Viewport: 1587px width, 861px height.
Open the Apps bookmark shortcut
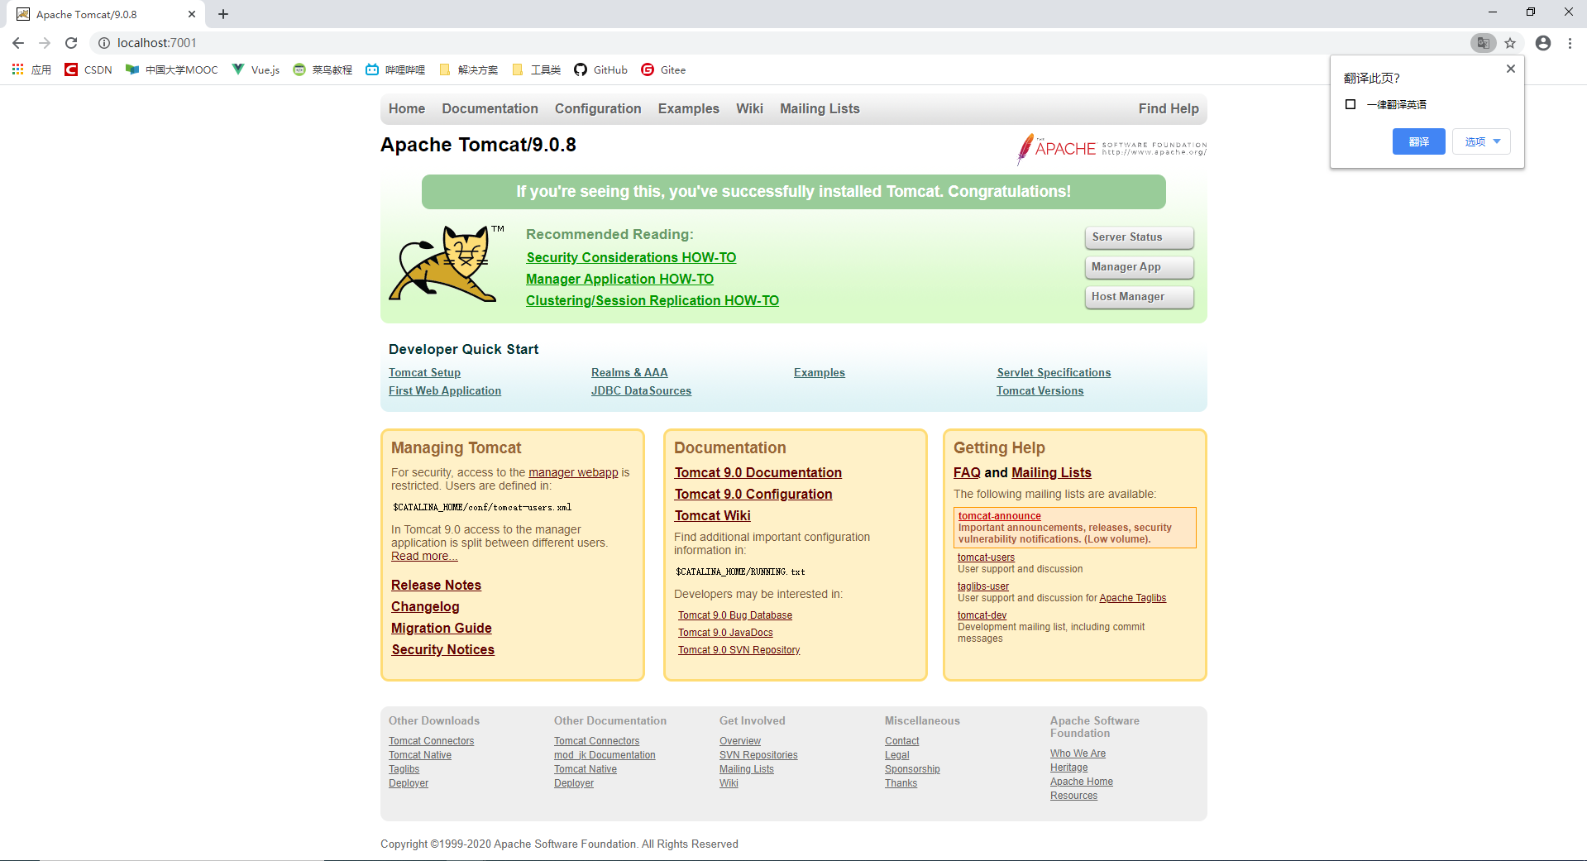[x=31, y=69]
